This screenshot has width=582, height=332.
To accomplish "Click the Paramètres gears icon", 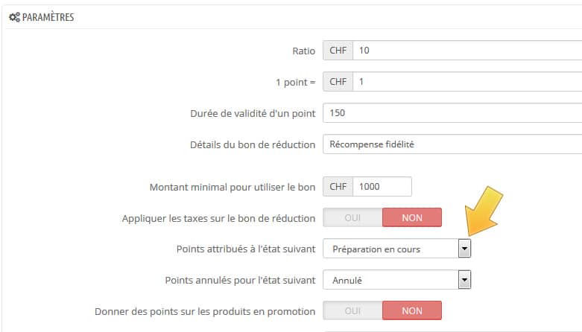I will pos(14,17).
